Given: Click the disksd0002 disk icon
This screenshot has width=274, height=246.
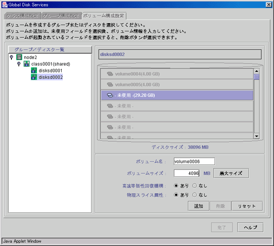Looking at the screenshot, I should [34, 77].
